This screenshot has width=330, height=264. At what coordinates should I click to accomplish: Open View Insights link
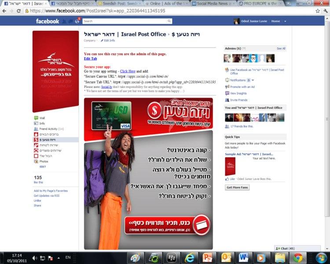coord(238,93)
